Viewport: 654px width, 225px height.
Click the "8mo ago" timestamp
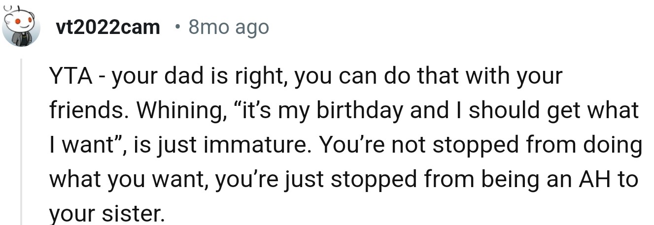(x=229, y=28)
